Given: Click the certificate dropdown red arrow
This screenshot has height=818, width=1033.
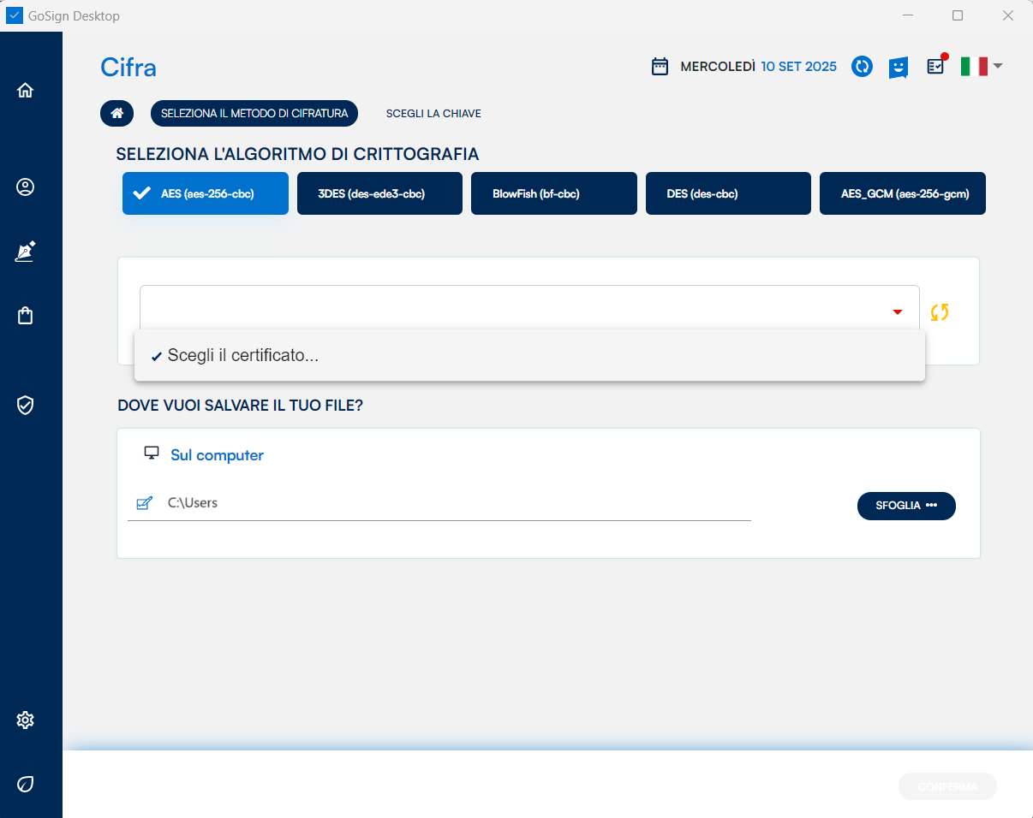Looking at the screenshot, I should click(x=897, y=312).
